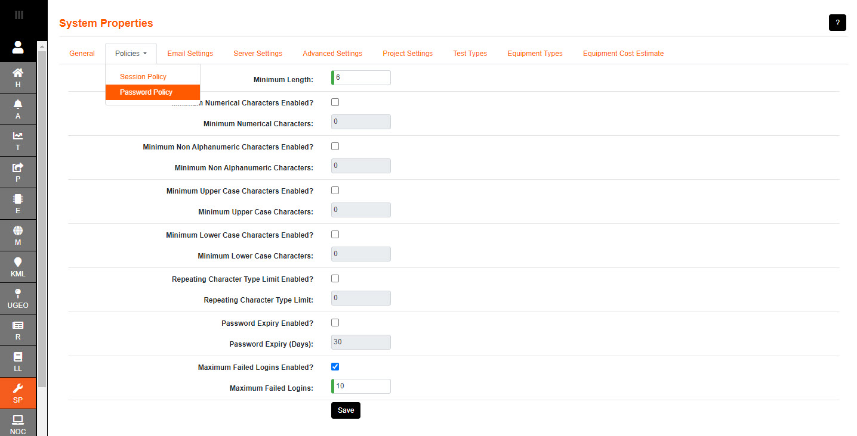
Task: Select the A alerts bell sidebar icon
Action: 18,109
